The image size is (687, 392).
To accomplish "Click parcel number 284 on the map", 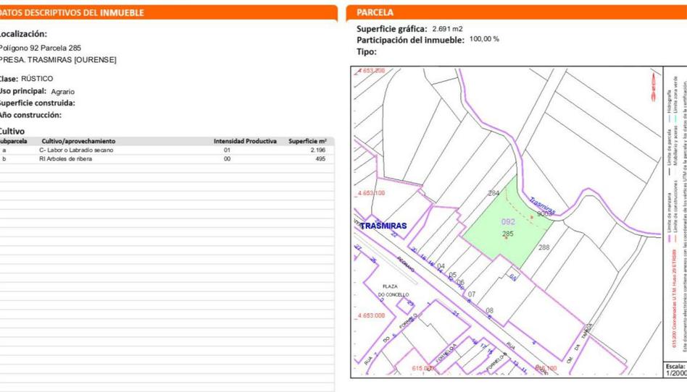I will pyautogui.click(x=494, y=193).
